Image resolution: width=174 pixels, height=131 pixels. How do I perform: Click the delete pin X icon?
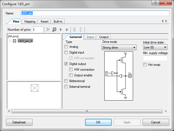[48, 30]
